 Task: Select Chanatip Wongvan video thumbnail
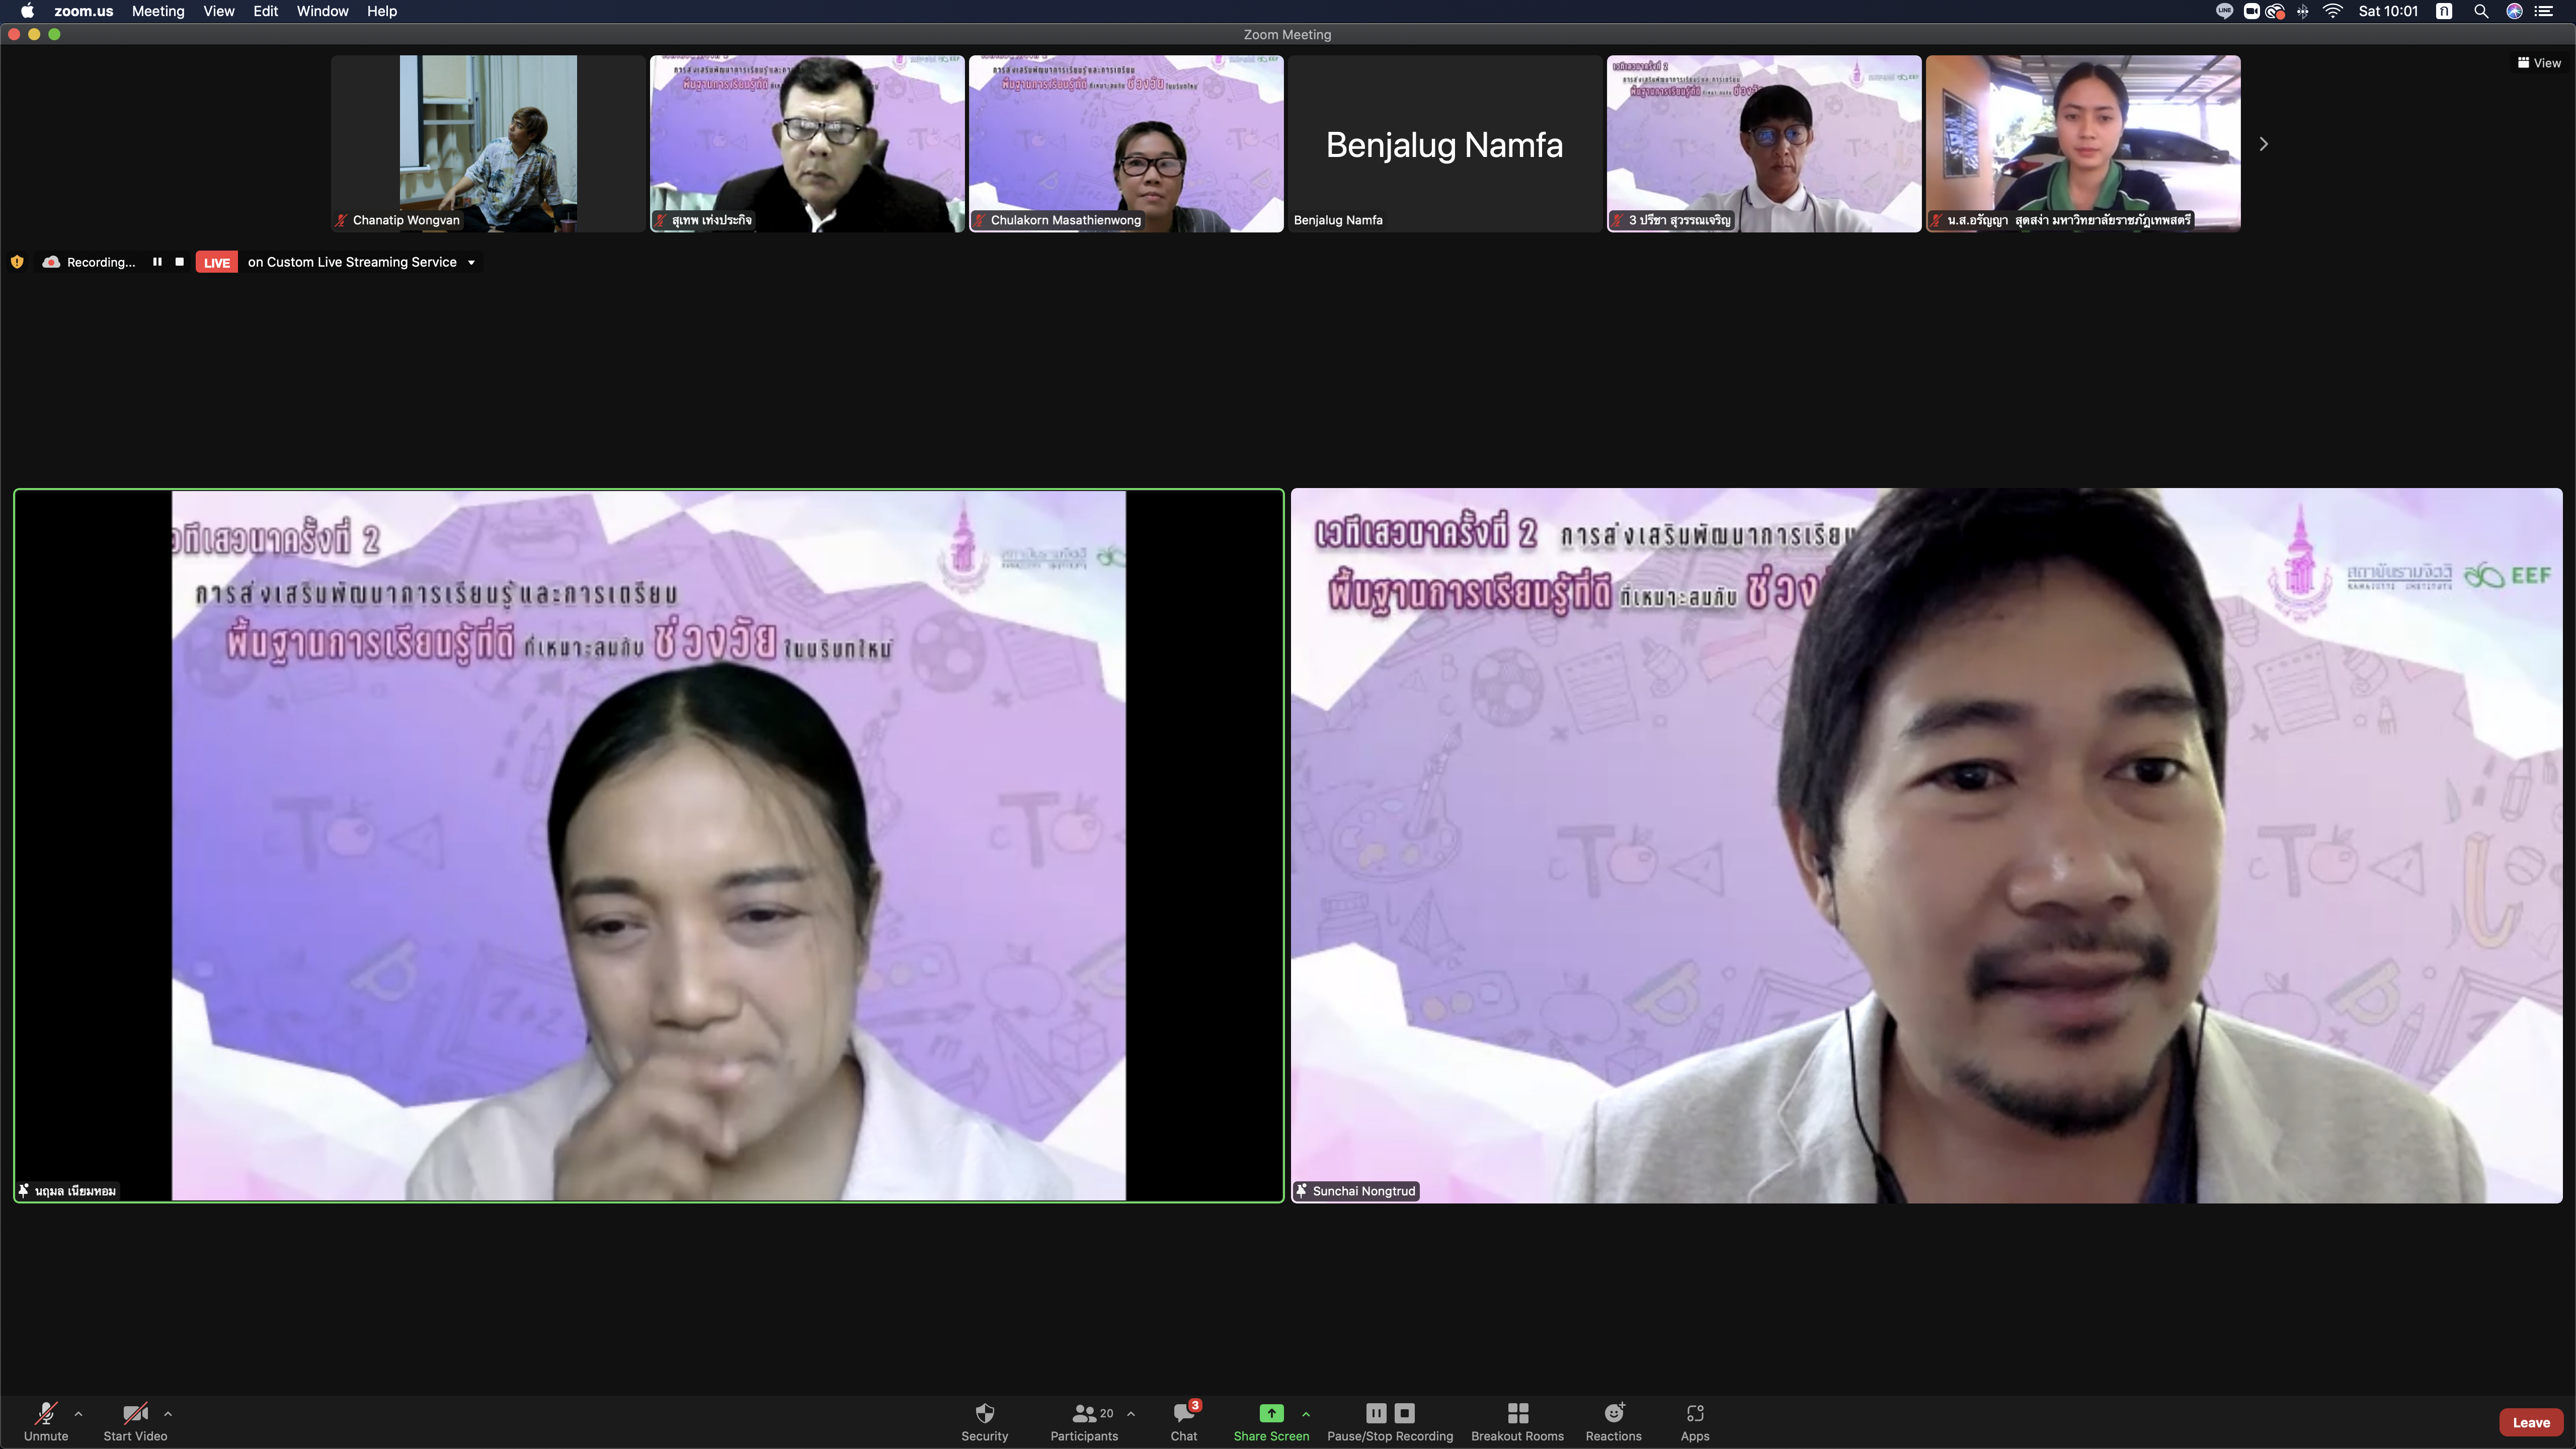click(x=488, y=143)
